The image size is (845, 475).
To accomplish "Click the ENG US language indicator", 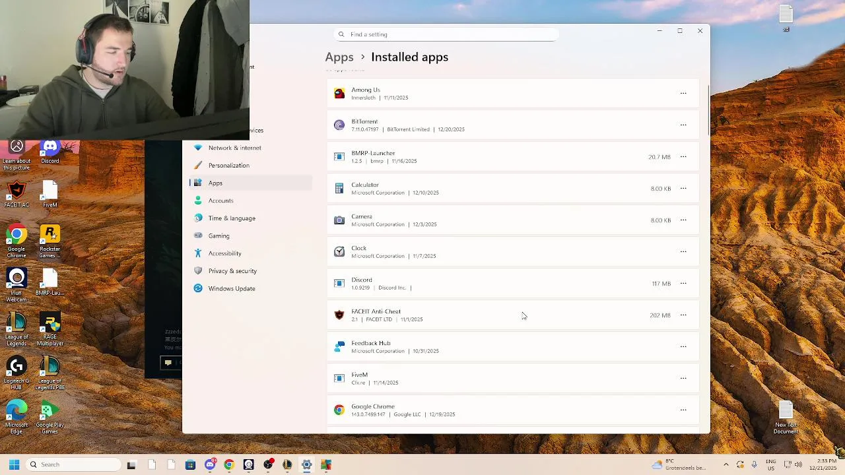I will point(771,464).
